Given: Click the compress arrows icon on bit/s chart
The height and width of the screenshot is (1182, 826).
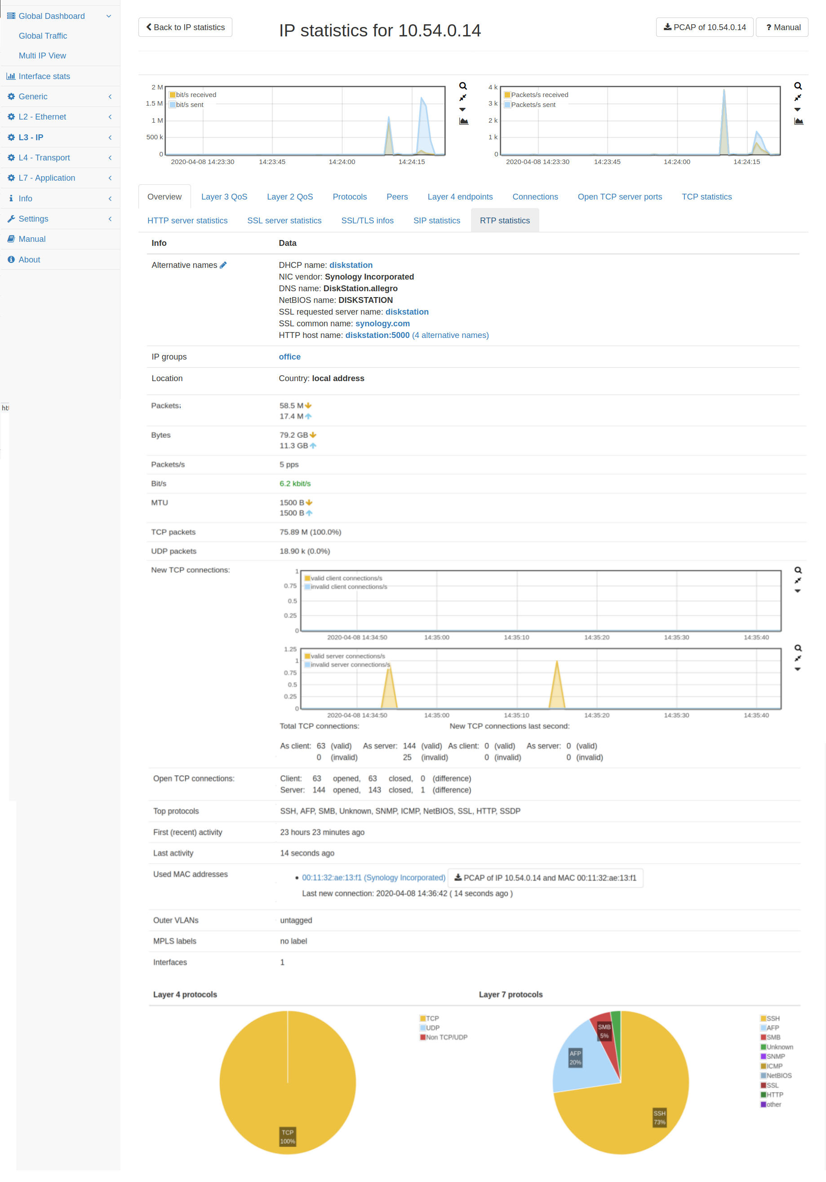Looking at the screenshot, I should point(463,98).
